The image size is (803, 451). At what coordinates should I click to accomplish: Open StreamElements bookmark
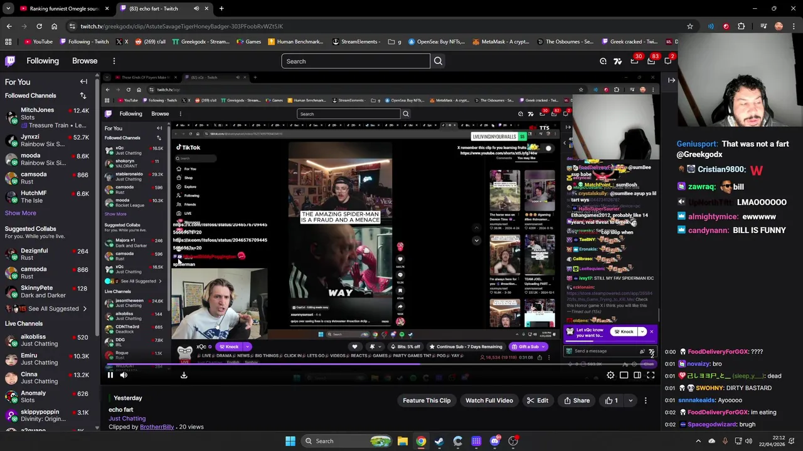coord(356,42)
